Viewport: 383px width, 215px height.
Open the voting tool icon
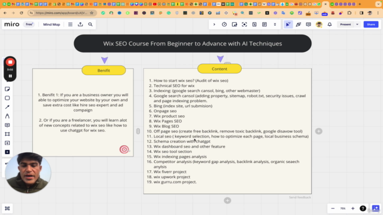point(254,24)
